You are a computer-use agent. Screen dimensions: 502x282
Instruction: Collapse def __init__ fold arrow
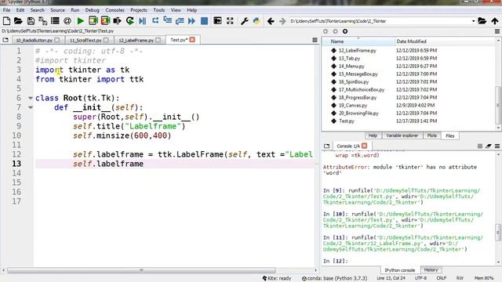[x=31, y=107]
